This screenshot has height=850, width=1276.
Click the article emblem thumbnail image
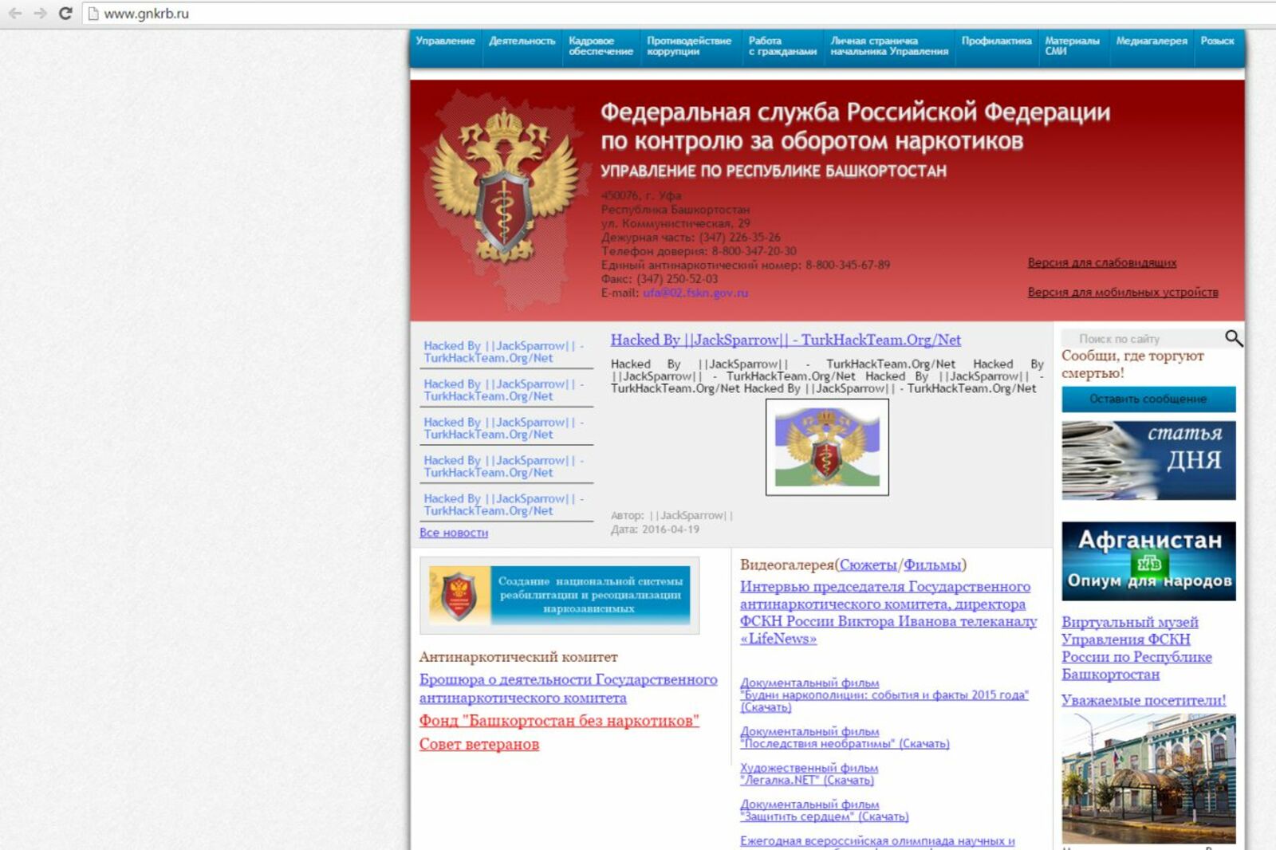pyautogui.click(x=827, y=447)
